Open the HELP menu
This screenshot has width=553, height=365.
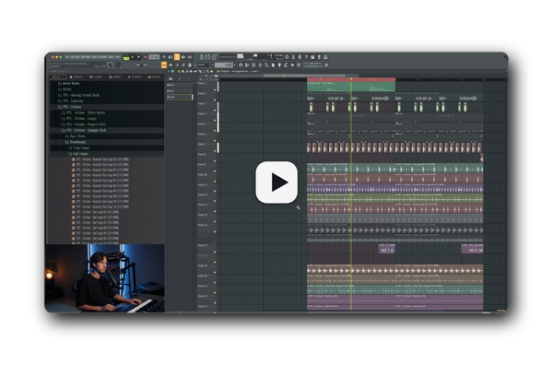pos(118,57)
